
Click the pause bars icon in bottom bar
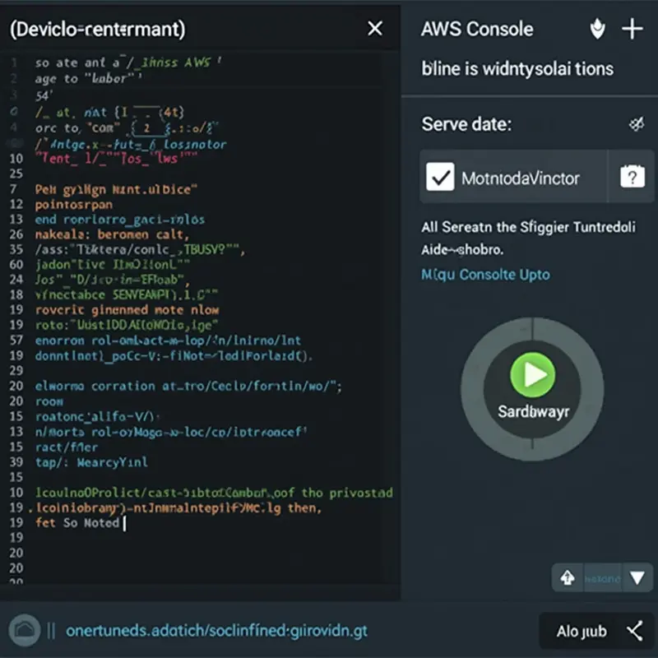tap(51, 630)
